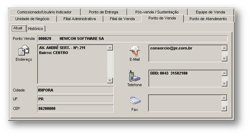This screenshot has width=250, height=136.
Task: Click the Fax machine icon
Action: tap(135, 101)
